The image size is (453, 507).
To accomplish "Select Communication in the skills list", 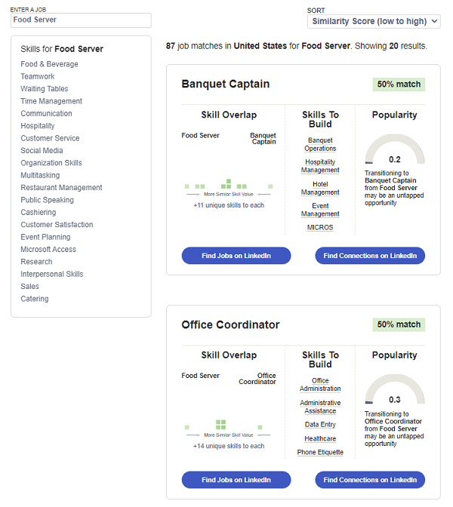I will point(46,113).
